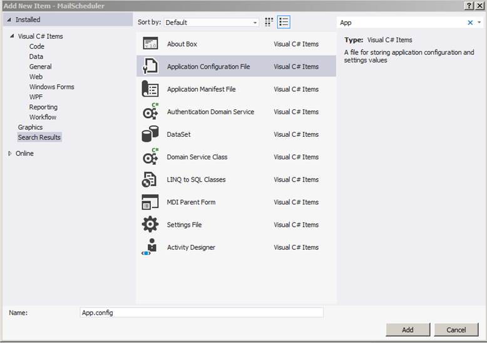Select the Reporting category
Viewport: 487px width, 343px height.
click(x=43, y=107)
